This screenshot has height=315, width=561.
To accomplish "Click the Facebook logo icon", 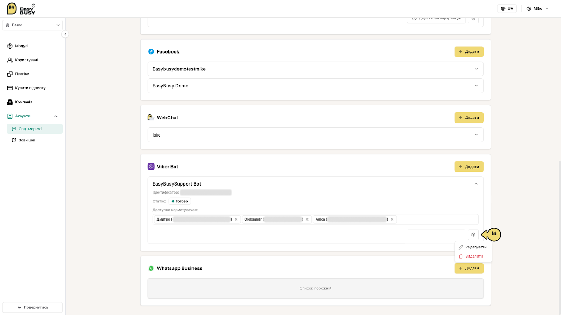I will 151,52.
